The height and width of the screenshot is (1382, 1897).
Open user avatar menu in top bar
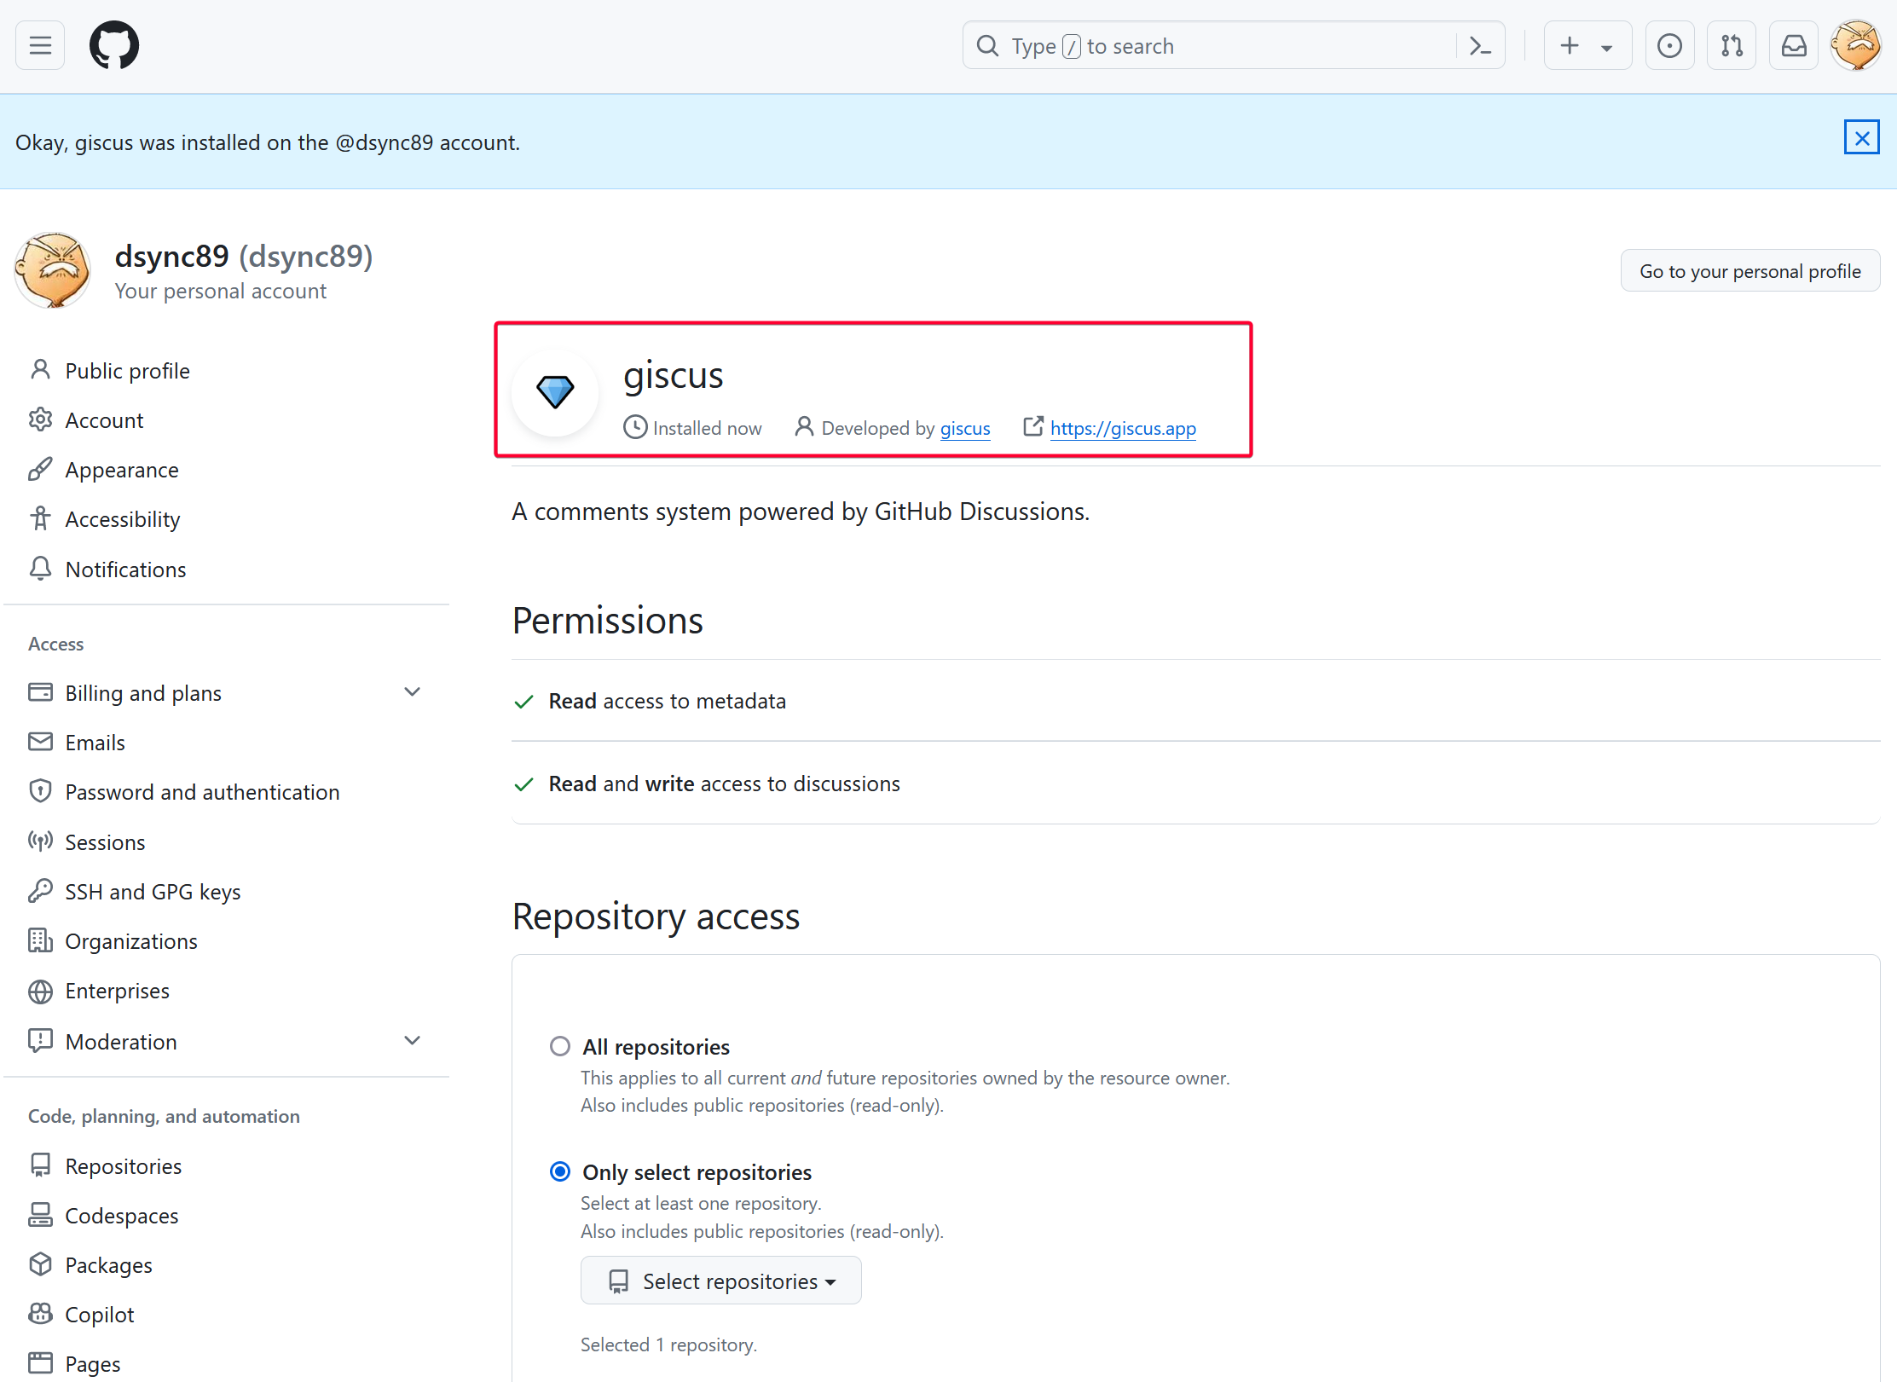[x=1856, y=45]
